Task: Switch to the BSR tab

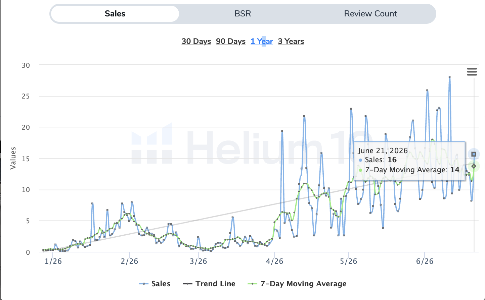Action: point(243,14)
